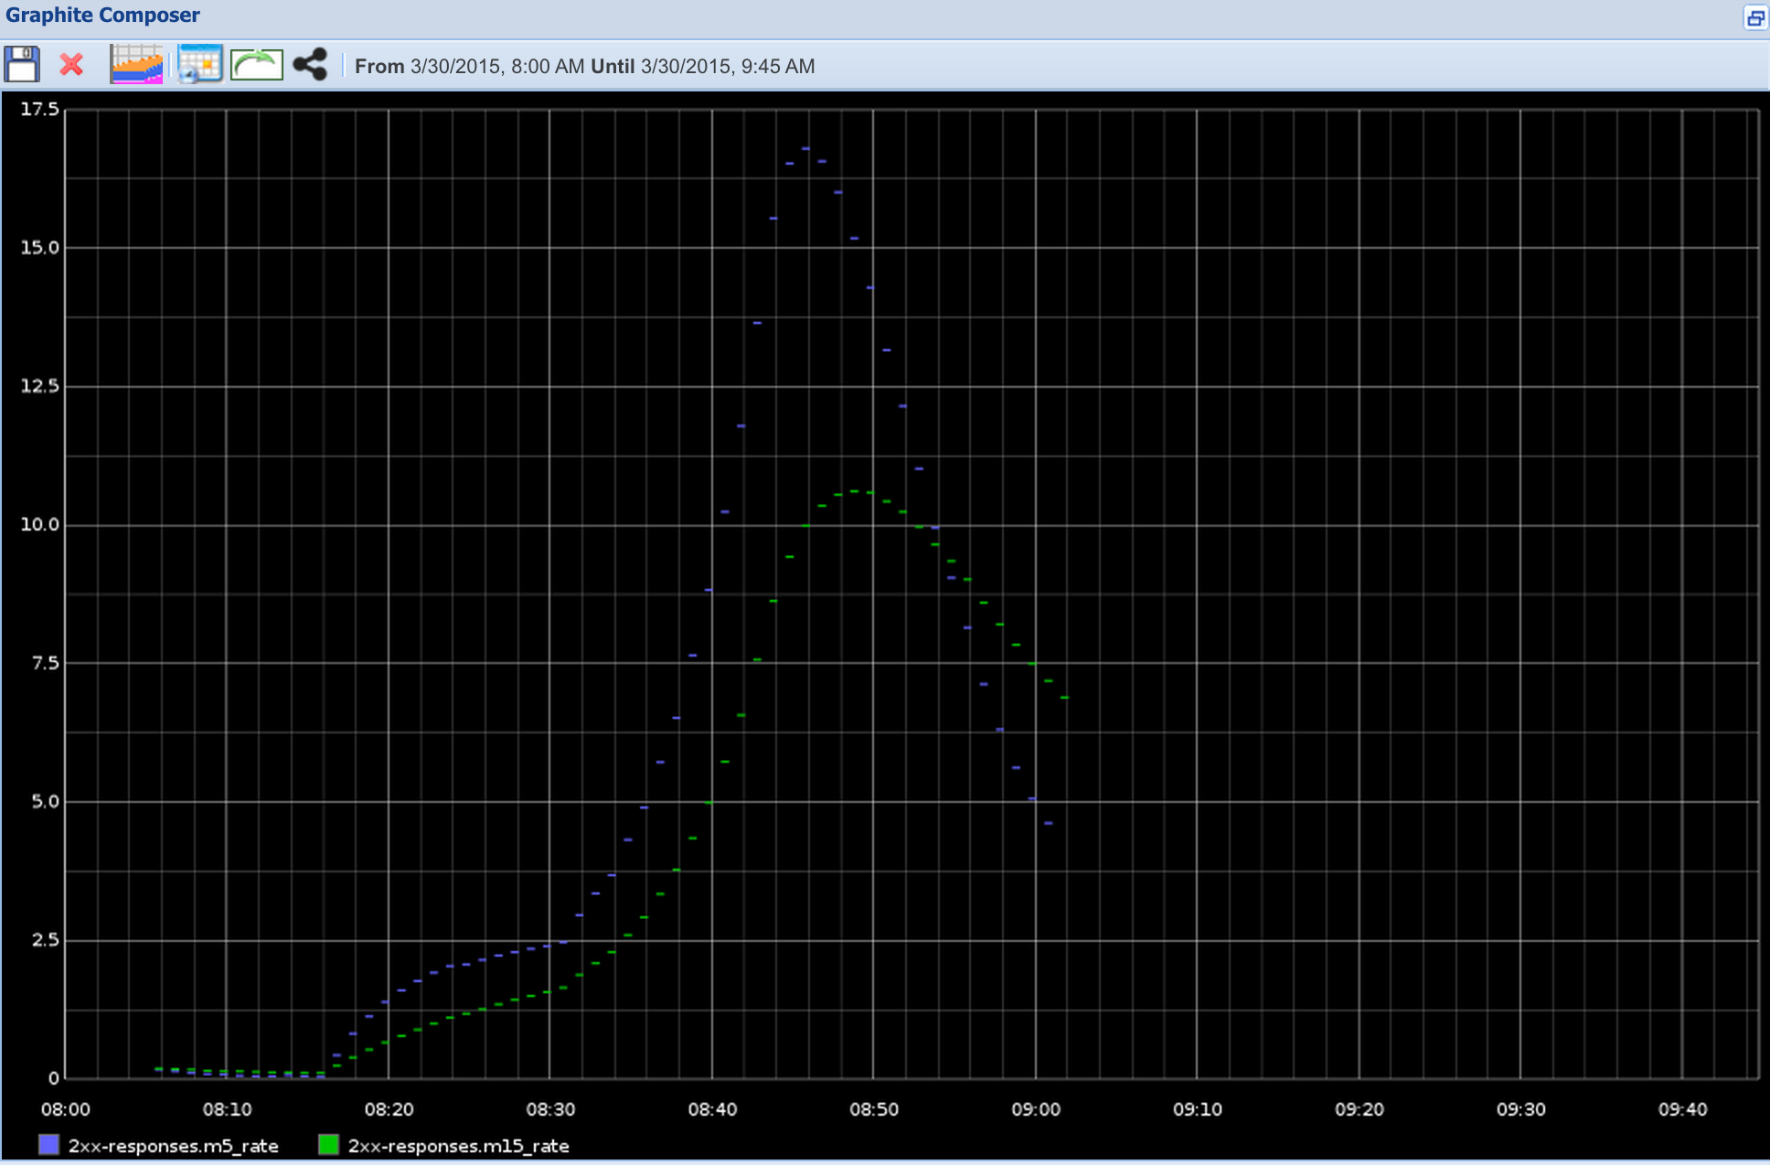Click the 2xx-responses.m15_rate legend label
This screenshot has width=1770, height=1165.
(x=458, y=1146)
